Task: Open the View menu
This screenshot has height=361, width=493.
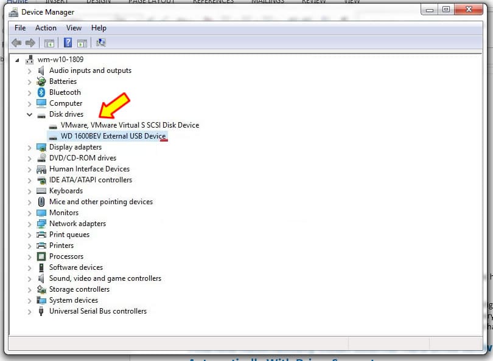Action: tap(74, 28)
